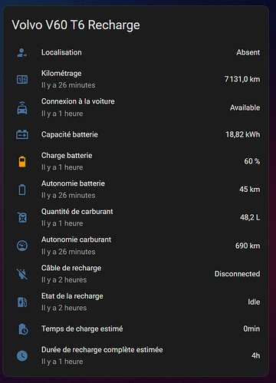
Task: Open the Câble de recharge unplugged icon
Action: pyautogui.click(x=22, y=274)
